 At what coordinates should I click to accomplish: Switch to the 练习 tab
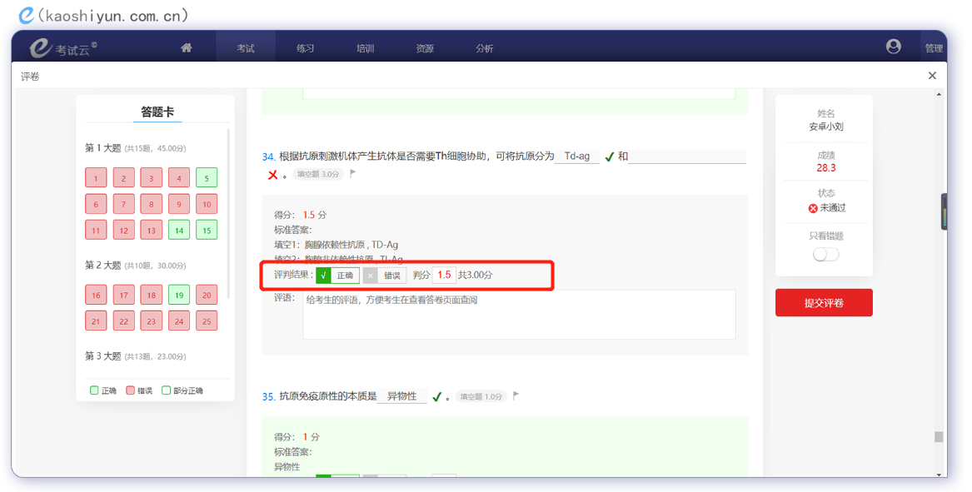tap(306, 48)
